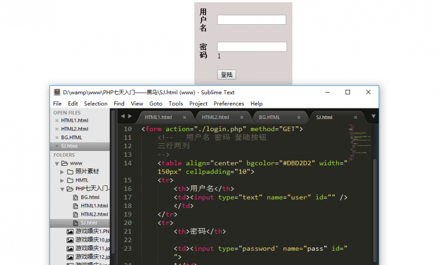Image resolution: width=439 pixels, height=265 pixels.
Task: Open the Goto menu
Action: (155, 104)
